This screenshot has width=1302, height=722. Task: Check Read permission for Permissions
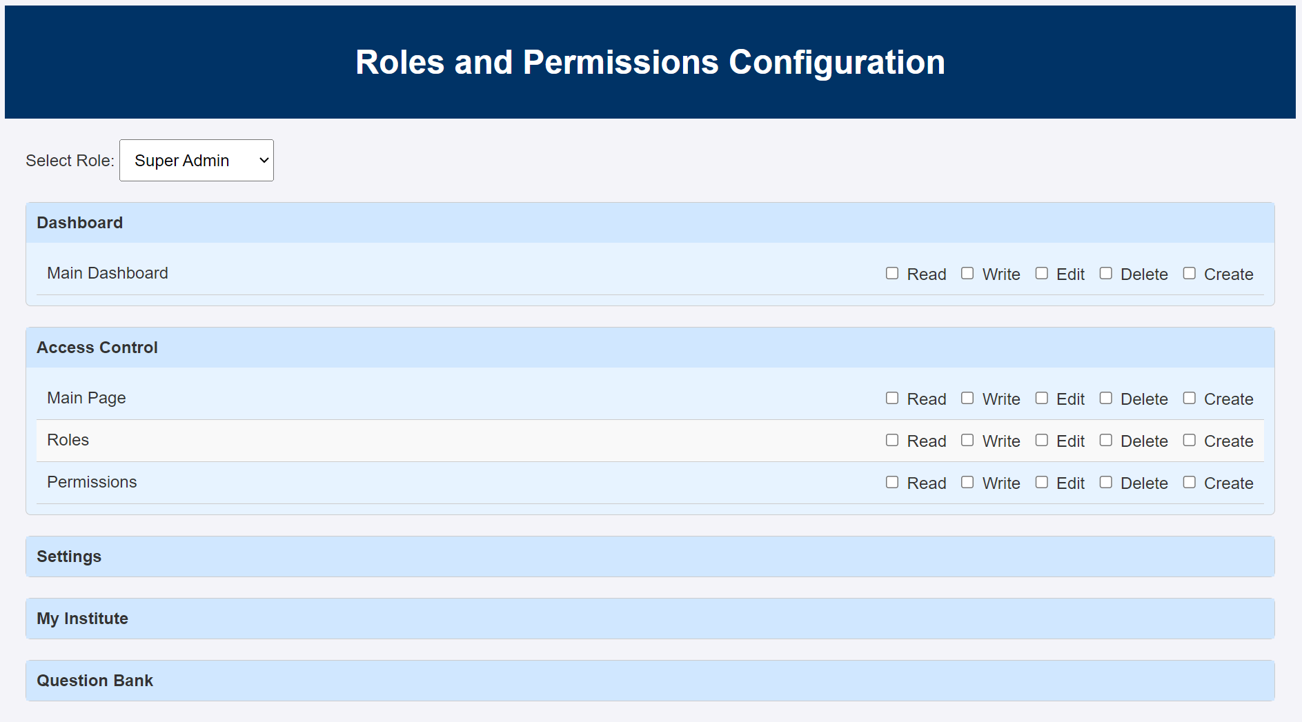pyautogui.click(x=891, y=482)
